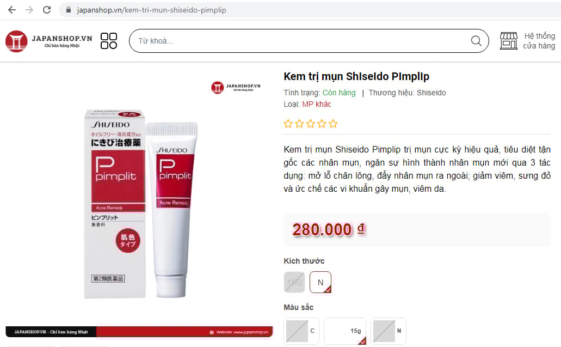Choose color option 15g
561x347 pixels.
345,331
